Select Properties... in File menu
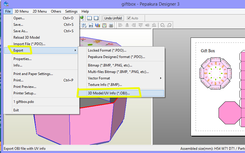 (42, 59)
